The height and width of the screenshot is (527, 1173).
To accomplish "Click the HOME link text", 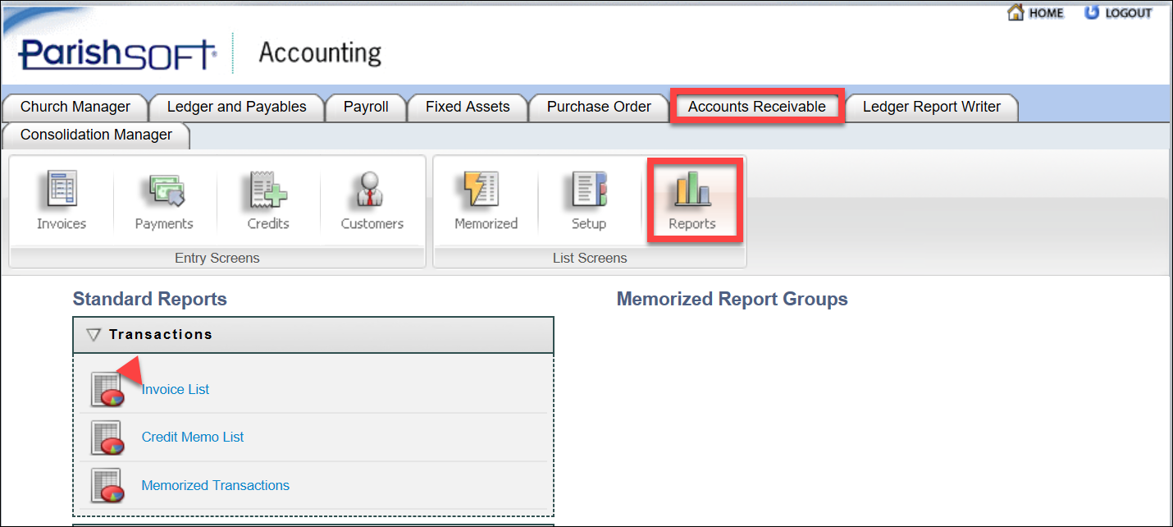I will pyautogui.click(x=1046, y=13).
